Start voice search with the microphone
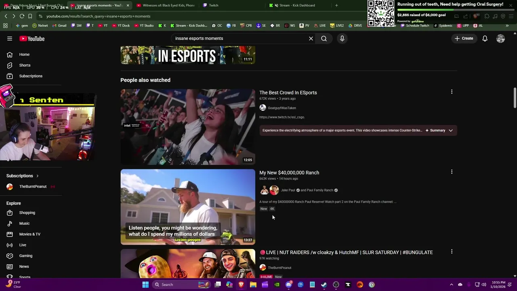 click(342, 38)
